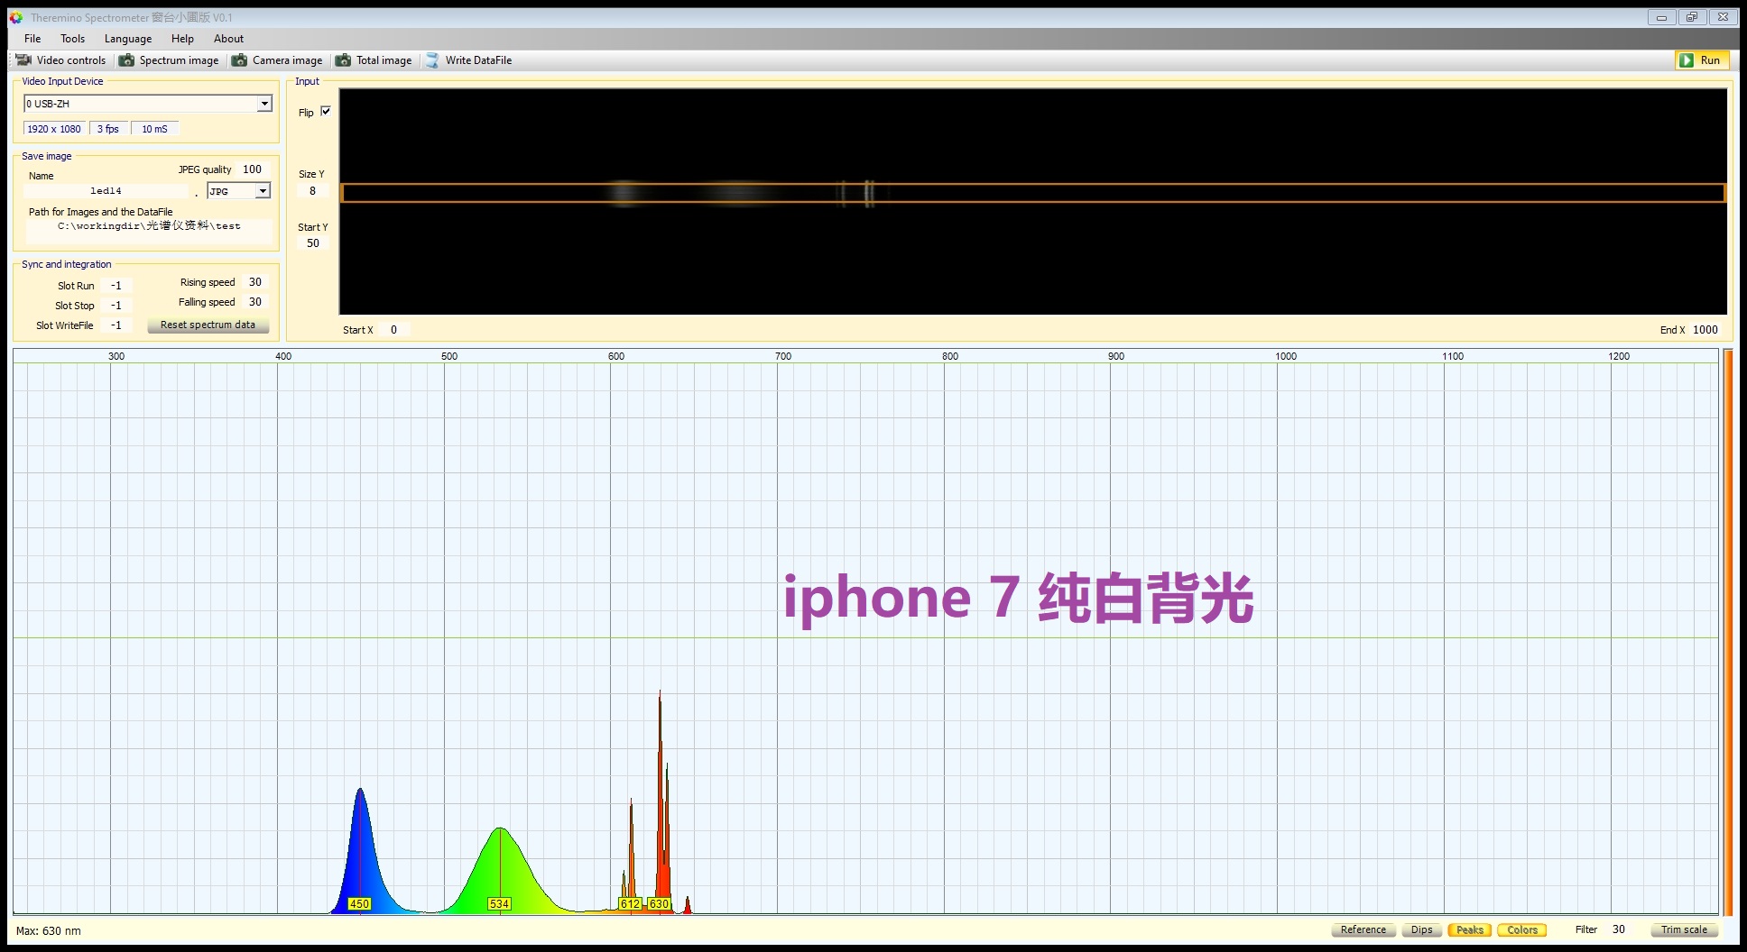1747x952 pixels.
Task: Click the Slot WriteFile value field
Action: pos(116,325)
